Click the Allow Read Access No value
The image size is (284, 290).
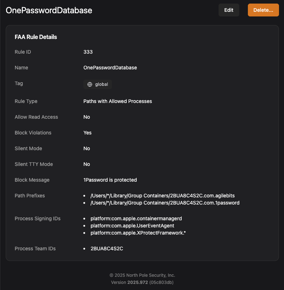pos(87,117)
